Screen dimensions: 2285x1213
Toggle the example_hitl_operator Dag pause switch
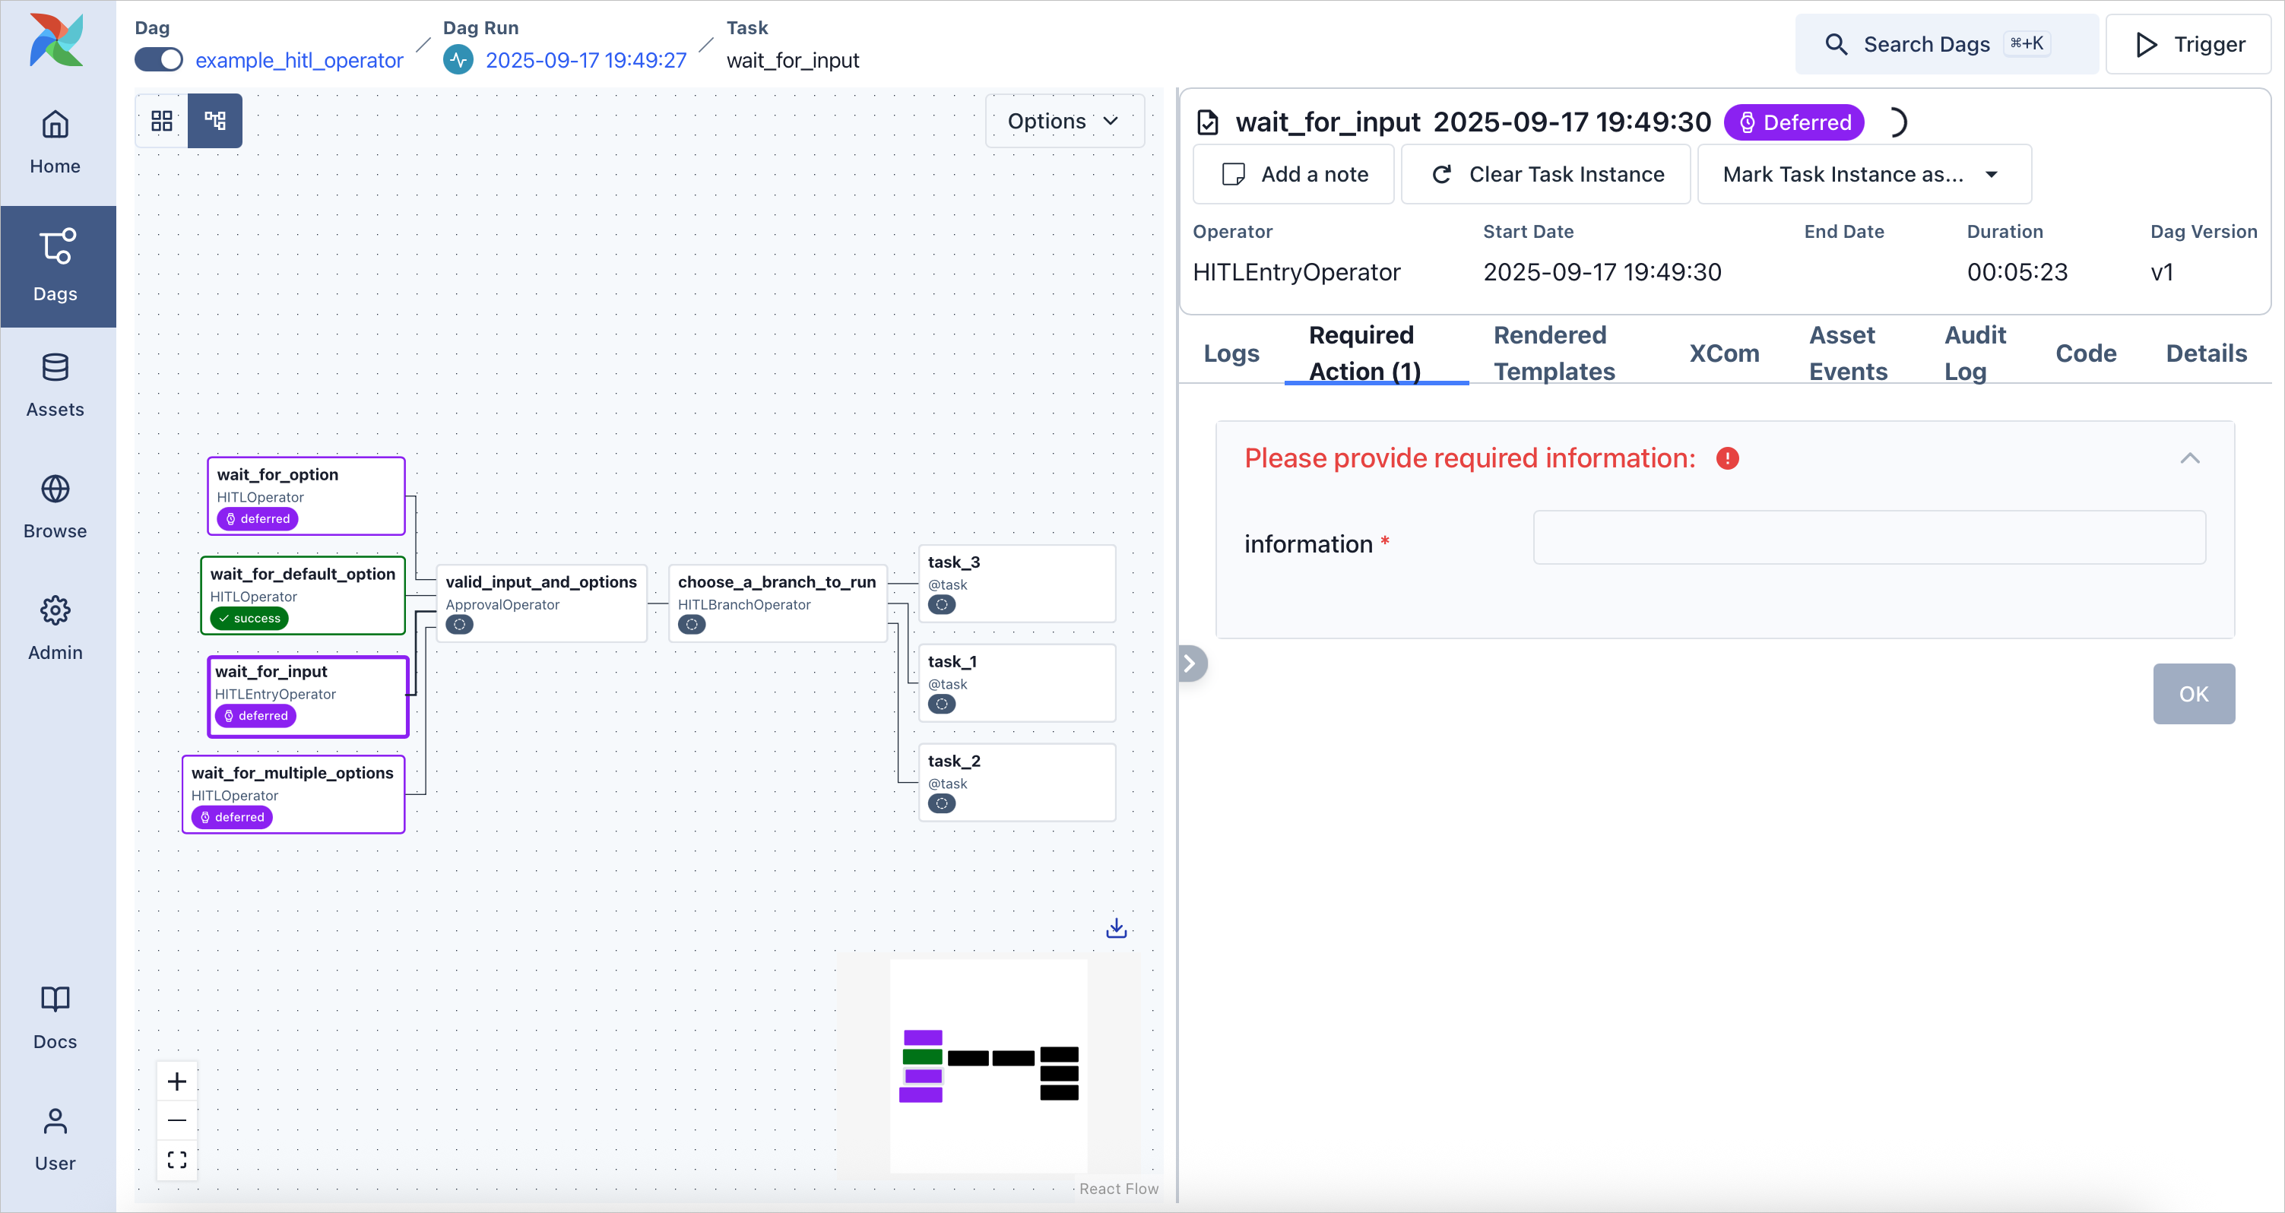tap(159, 59)
